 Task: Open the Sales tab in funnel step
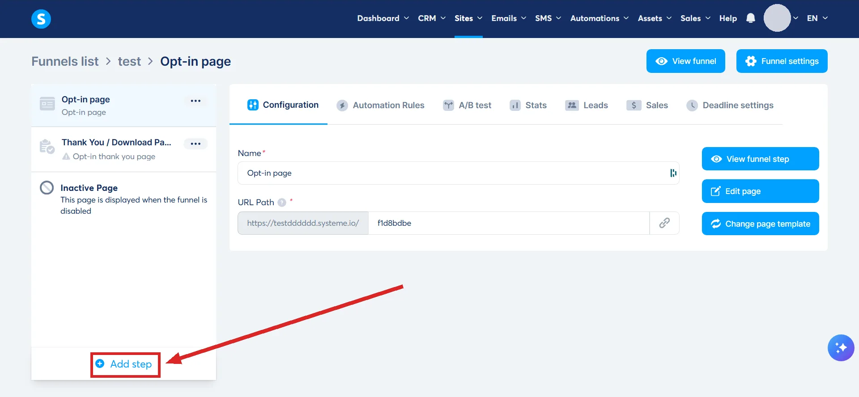(x=647, y=106)
